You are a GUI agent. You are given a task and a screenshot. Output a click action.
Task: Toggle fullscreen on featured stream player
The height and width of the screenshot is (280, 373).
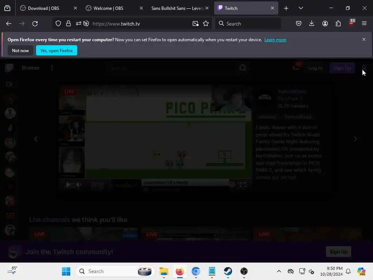(243, 184)
